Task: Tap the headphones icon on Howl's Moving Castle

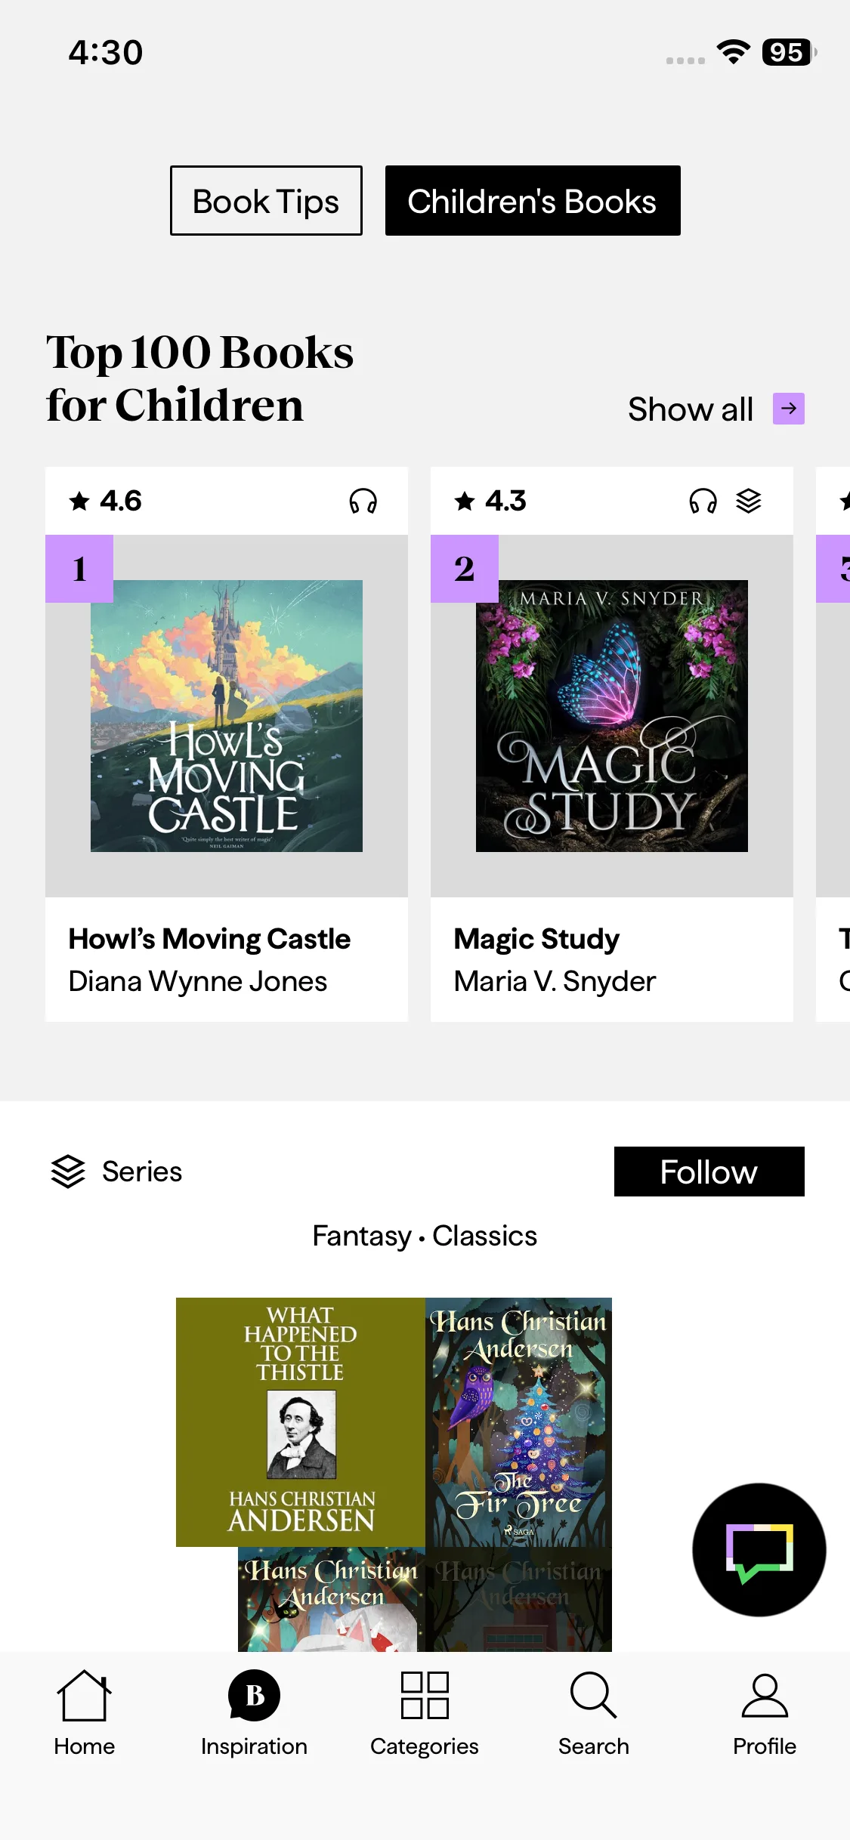Action: click(x=363, y=501)
